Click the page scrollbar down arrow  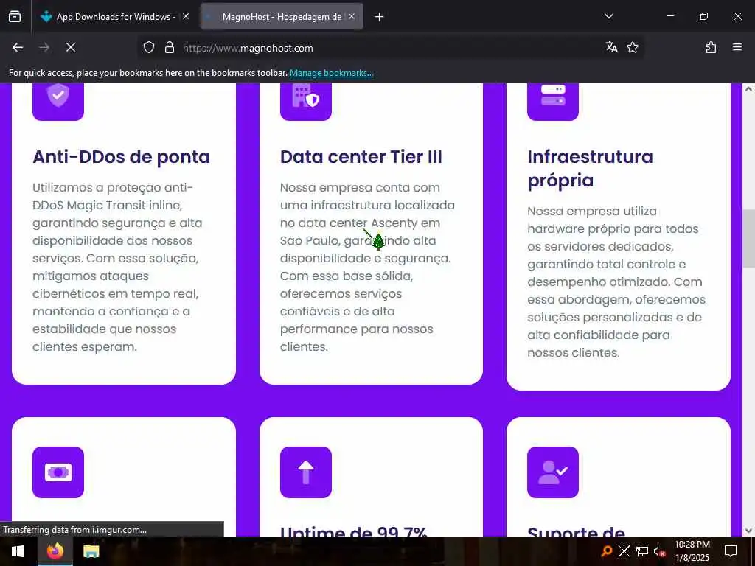[x=749, y=531]
